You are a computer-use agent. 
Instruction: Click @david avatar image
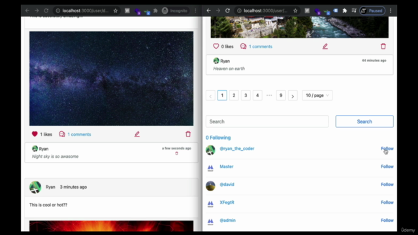tap(210, 185)
